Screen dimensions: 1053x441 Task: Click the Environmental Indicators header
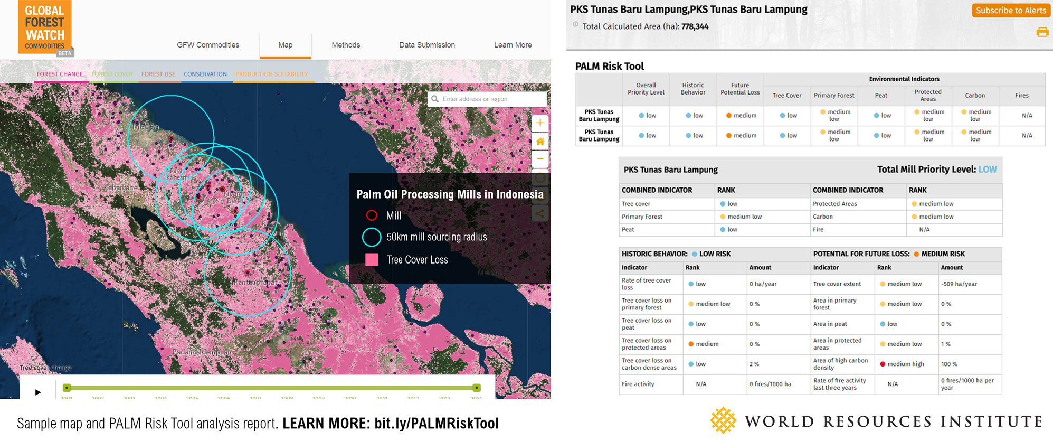(x=904, y=79)
